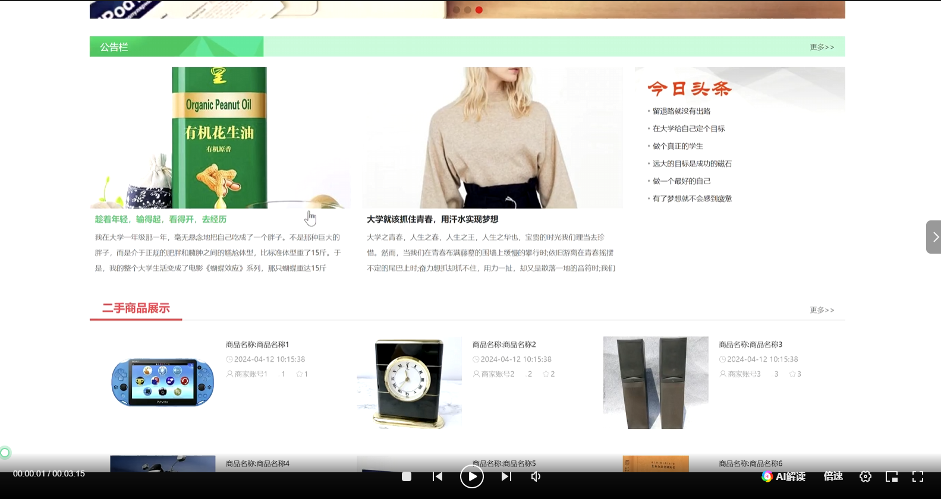Image resolution: width=941 pixels, height=499 pixels.
Task: Click the 2024-04-12 10:15:38 date under 商品名称1
Action: pyautogui.click(x=270, y=359)
